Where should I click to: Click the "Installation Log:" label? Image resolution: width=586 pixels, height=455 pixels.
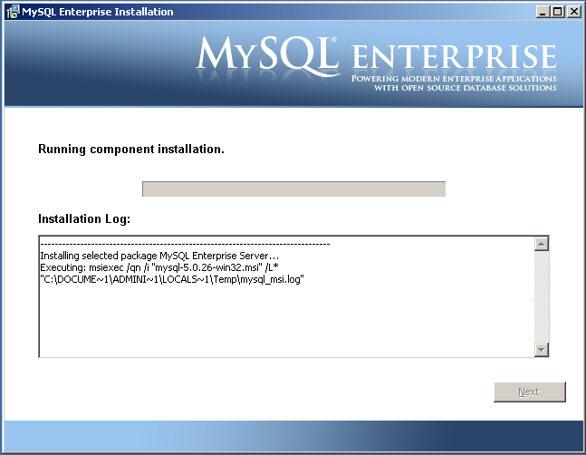pos(84,219)
